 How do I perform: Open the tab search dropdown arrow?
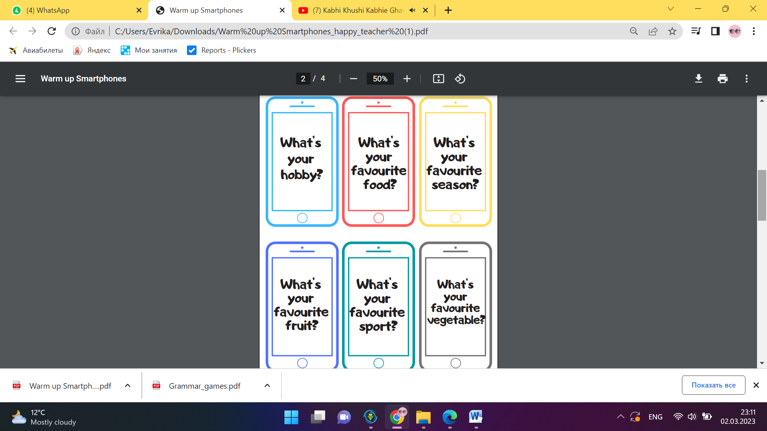[x=671, y=9]
